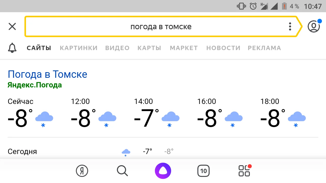The height and width of the screenshot is (183, 326).
Task: Tap the weather icon next to Сегодня
Action: click(126, 151)
